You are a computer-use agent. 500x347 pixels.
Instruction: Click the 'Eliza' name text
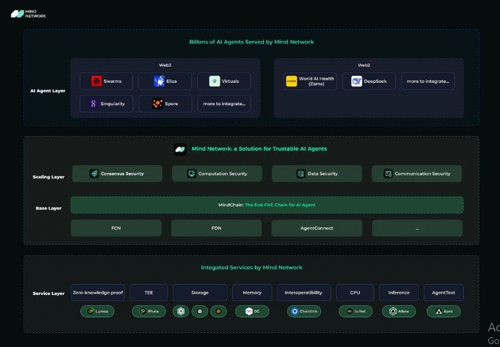click(171, 81)
